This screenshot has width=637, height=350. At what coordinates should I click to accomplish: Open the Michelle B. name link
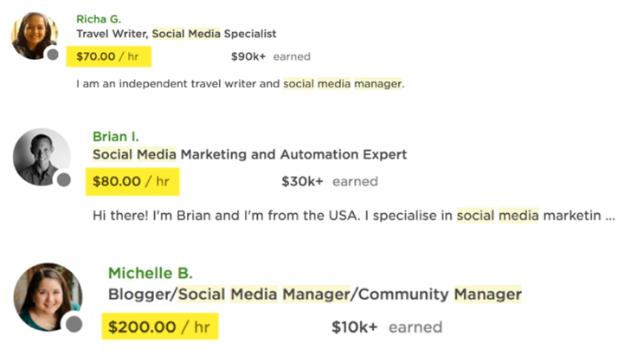coord(150,273)
